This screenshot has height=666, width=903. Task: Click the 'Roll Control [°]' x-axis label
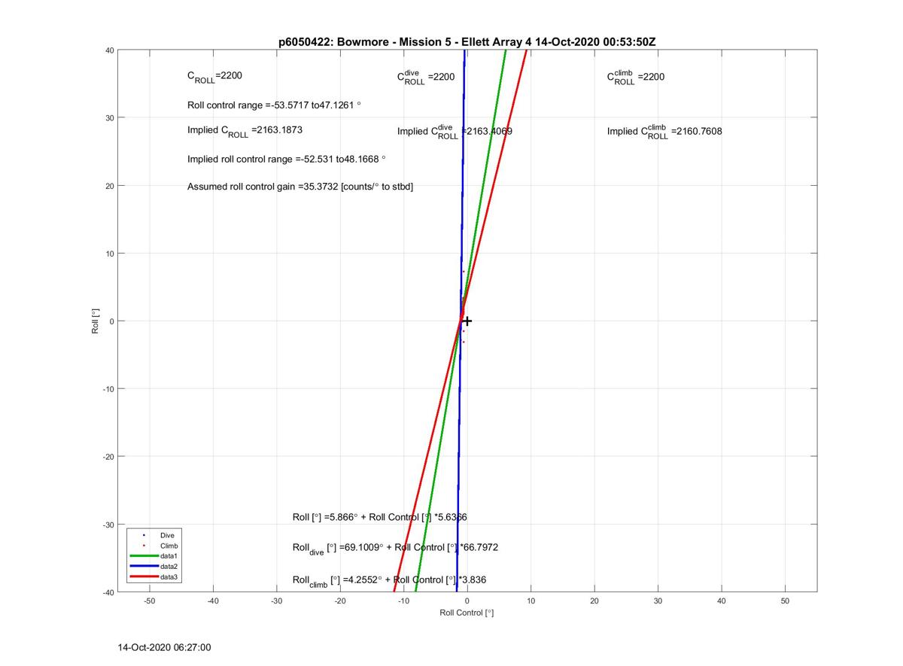(x=467, y=613)
